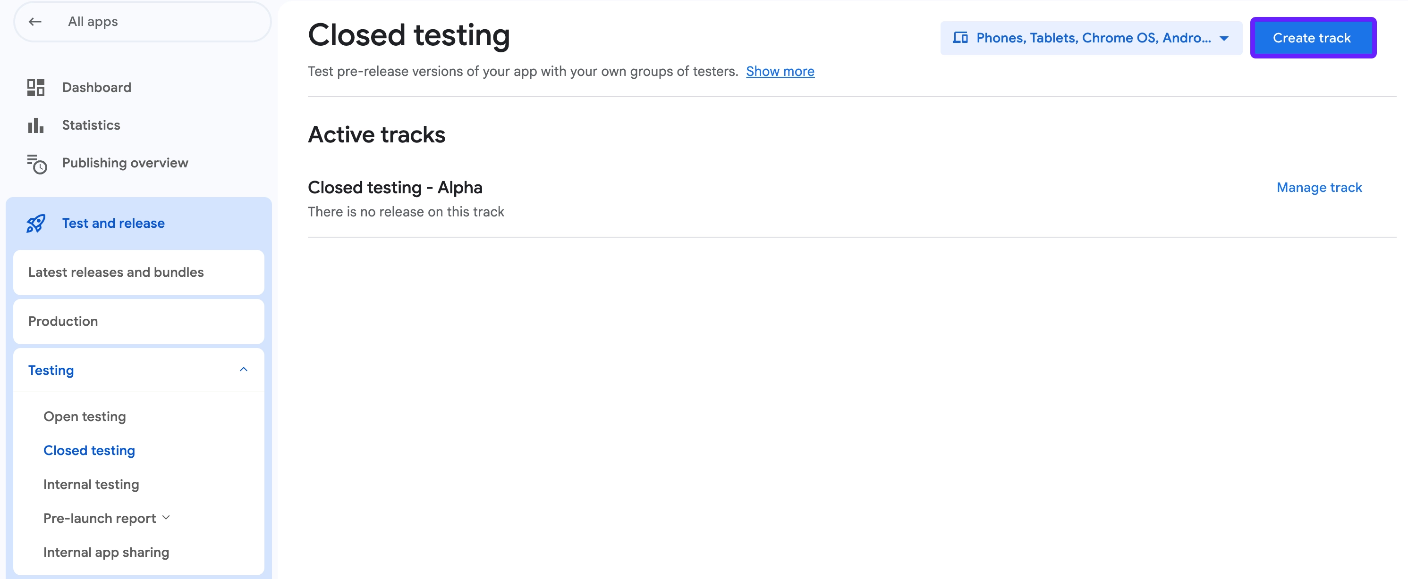Open Internal app sharing
This screenshot has height=579, width=1408.
coord(107,552)
